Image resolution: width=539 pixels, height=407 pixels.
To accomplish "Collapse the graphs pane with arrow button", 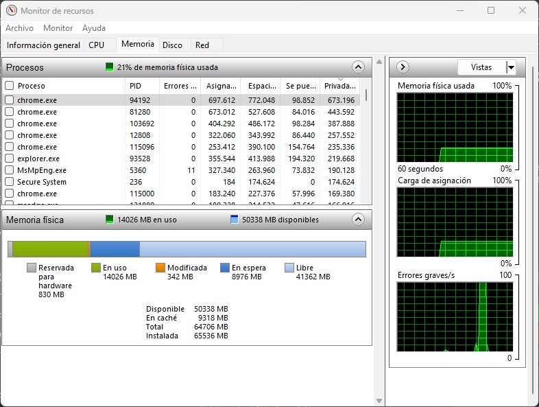I will pyautogui.click(x=403, y=67).
